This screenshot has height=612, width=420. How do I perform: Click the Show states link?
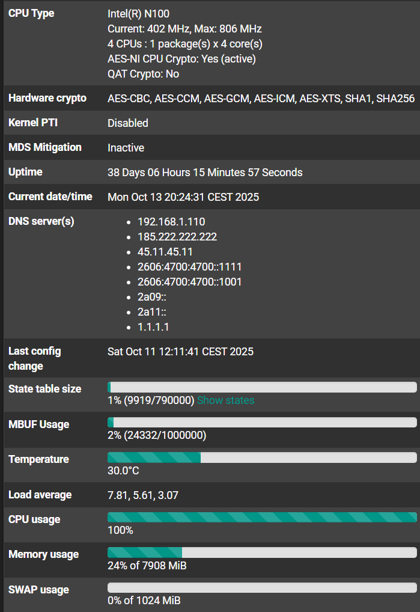click(225, 400)
